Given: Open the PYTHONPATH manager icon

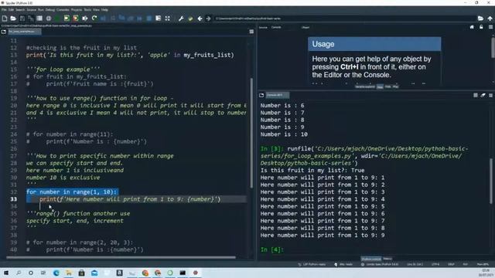Looking at the screenshot, I should click(190, 19).
